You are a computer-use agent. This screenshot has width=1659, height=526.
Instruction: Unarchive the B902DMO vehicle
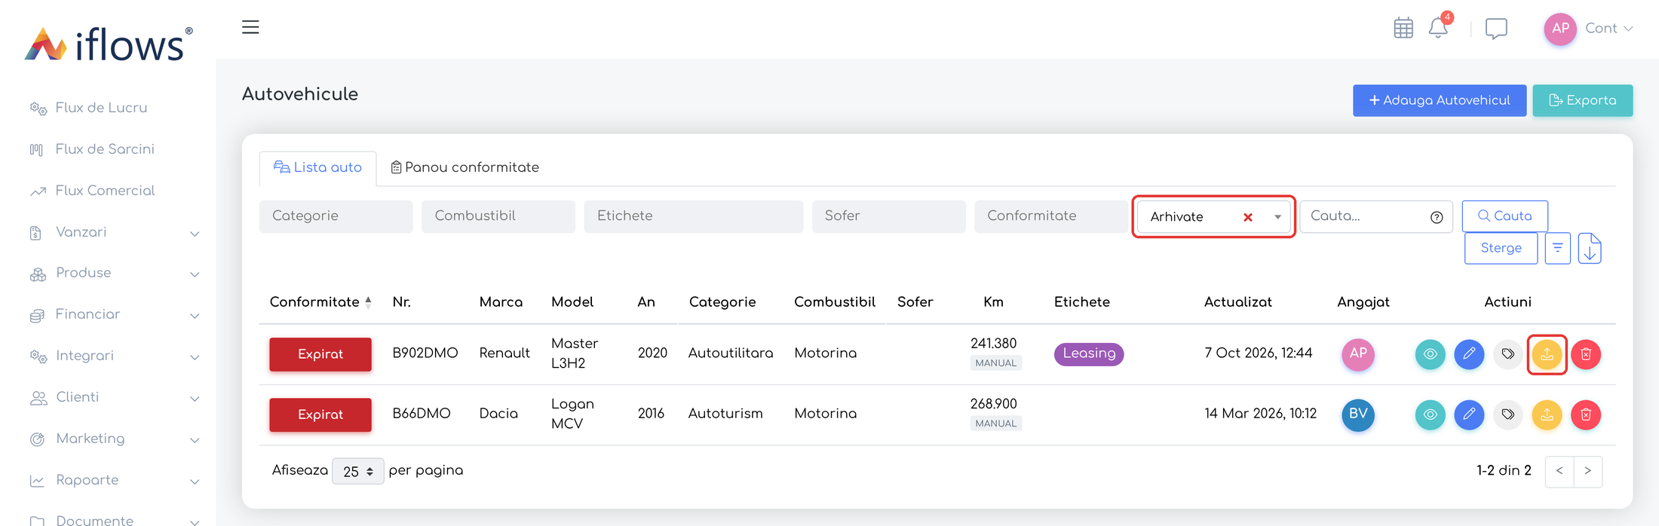point(1547,354)
